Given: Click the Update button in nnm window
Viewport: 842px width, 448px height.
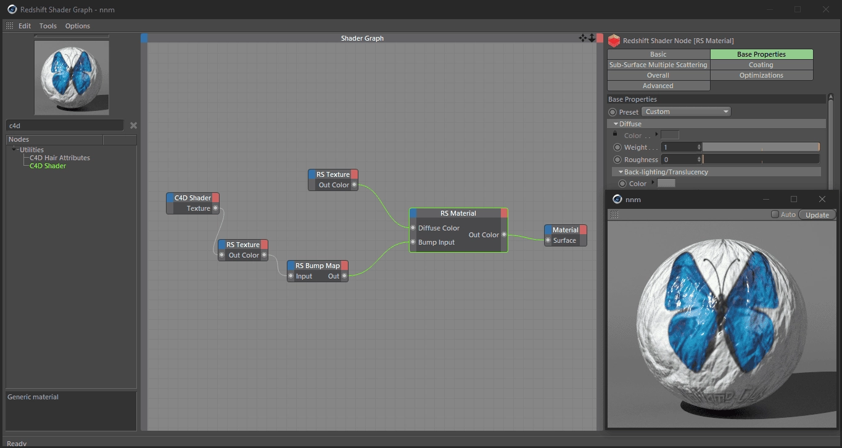Looking at the screenshot, I should 817,214.
